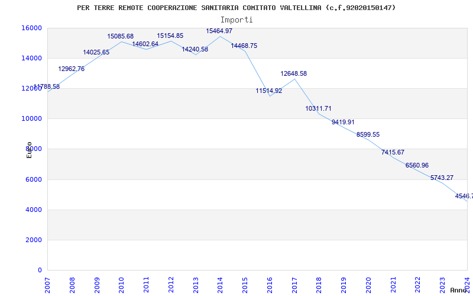Click the y-axis value 0

(40, 270)
